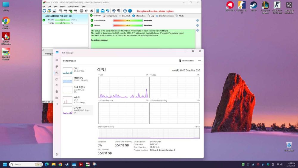Click the taskbar Search box
298x168 pixels.
tap(26, 164)
